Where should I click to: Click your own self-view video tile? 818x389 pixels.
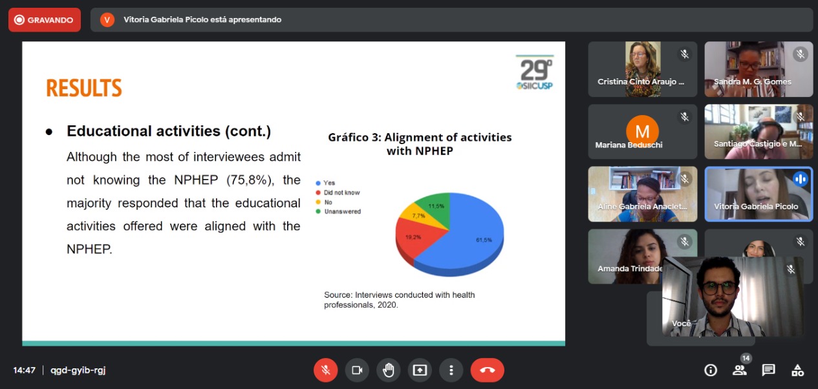[x=732, y=296]
